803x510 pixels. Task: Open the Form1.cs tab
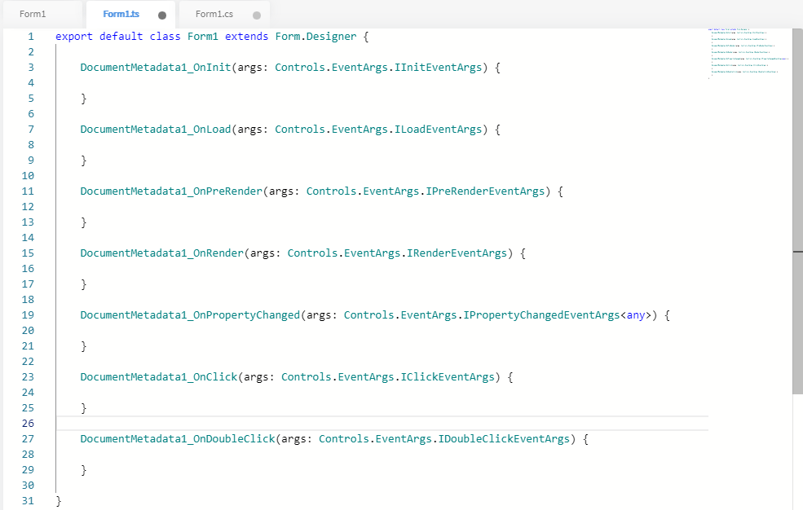coord(214,14)
